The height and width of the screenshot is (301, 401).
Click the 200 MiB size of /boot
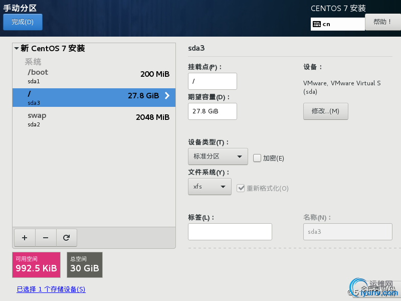click(155, 74)
